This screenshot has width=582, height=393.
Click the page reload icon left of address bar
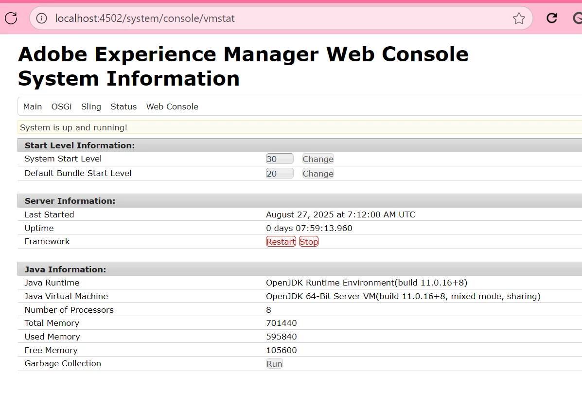coord(11,18)
